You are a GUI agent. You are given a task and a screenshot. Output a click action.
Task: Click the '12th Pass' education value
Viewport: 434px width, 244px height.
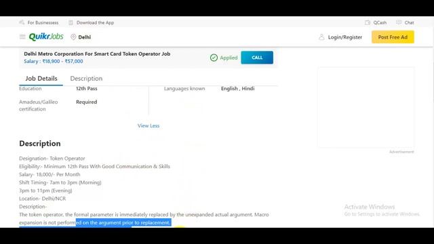(87, 89)
